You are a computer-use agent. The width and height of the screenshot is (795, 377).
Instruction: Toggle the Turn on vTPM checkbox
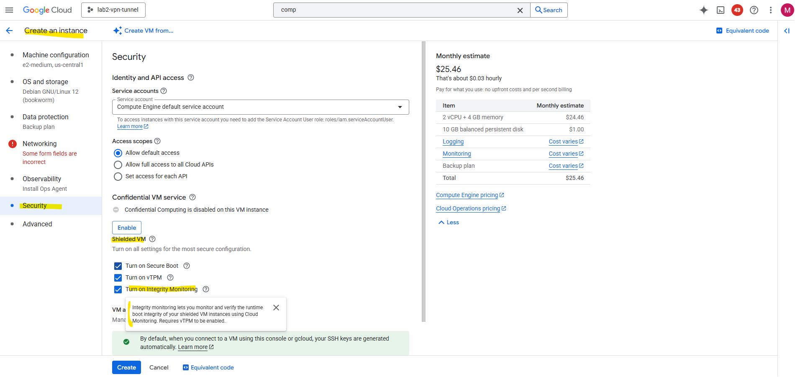pos(118,278)
